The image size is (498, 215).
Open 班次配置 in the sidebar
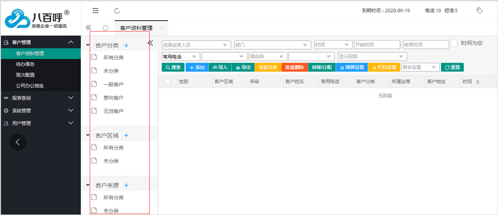tap(40, 75)
